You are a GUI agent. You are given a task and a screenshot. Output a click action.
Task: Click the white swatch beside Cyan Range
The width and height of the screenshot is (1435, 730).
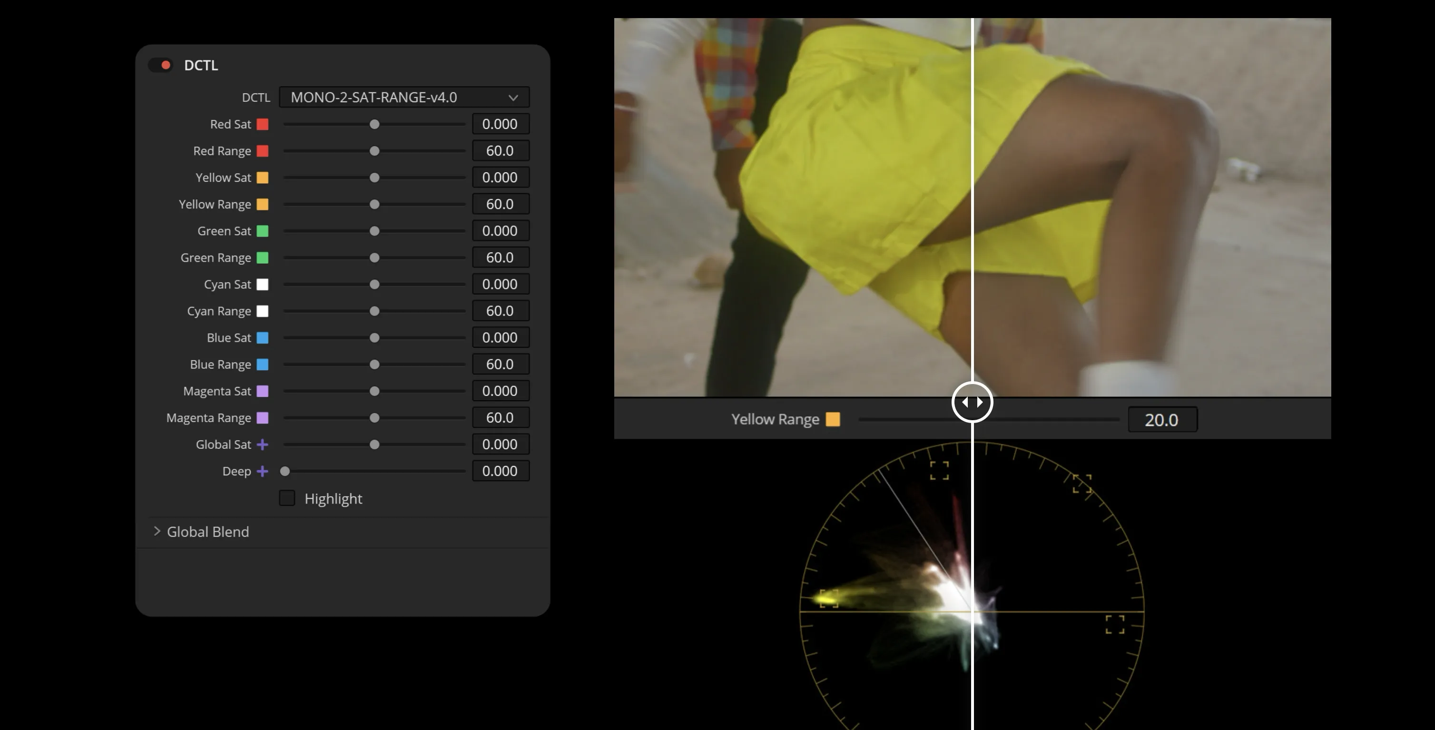tap(262, 312)
